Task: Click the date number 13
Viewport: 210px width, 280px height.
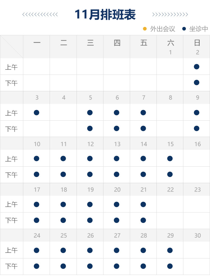Action: (117, 144)
